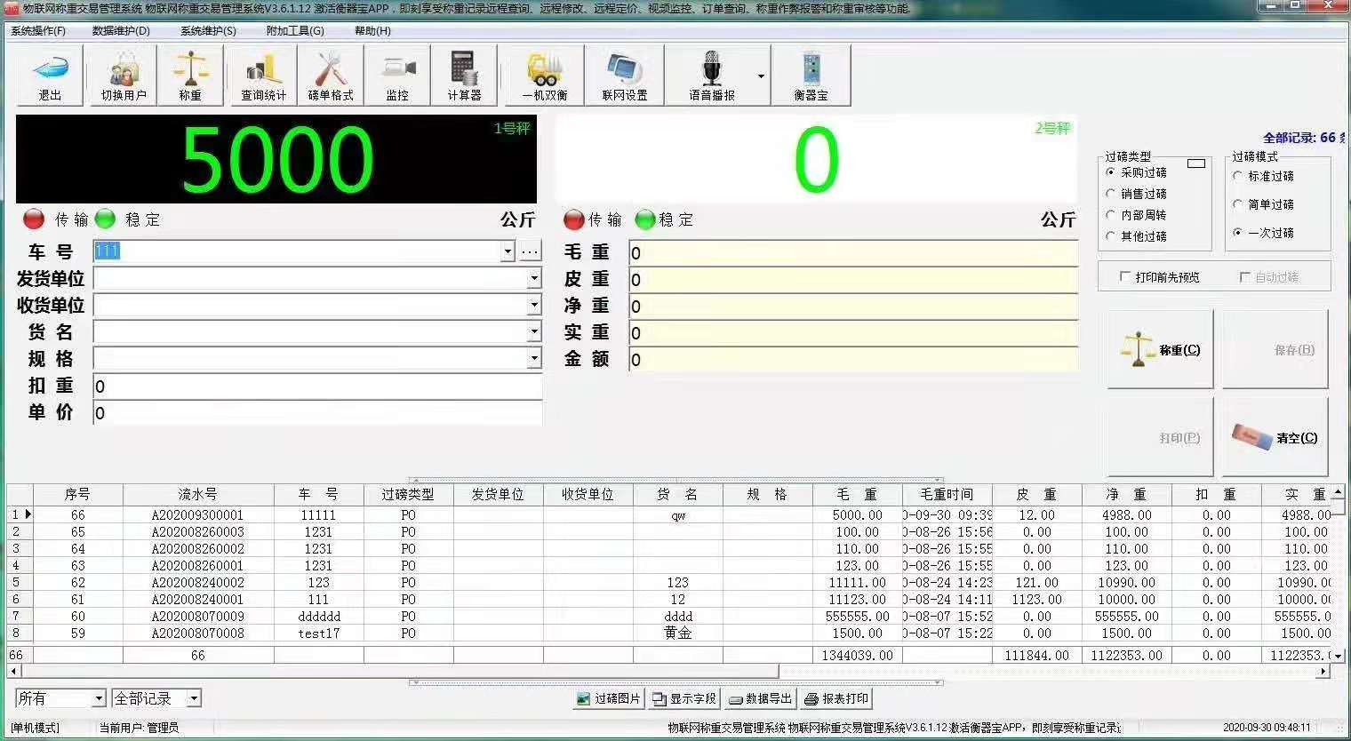Switch weighing mode to 标准过磅
Image resolution: width=1351 pixels, height=741 pixels.
click(1239, 176)
